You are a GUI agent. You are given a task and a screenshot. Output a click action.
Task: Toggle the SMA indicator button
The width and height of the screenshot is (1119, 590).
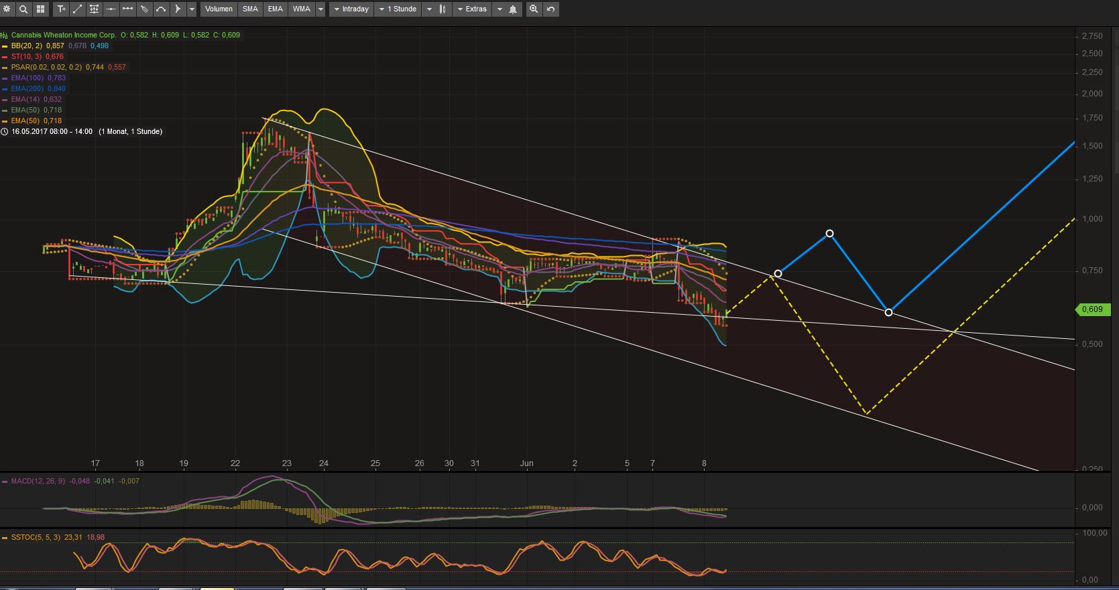pyautogui.click(x=250, y=9)
